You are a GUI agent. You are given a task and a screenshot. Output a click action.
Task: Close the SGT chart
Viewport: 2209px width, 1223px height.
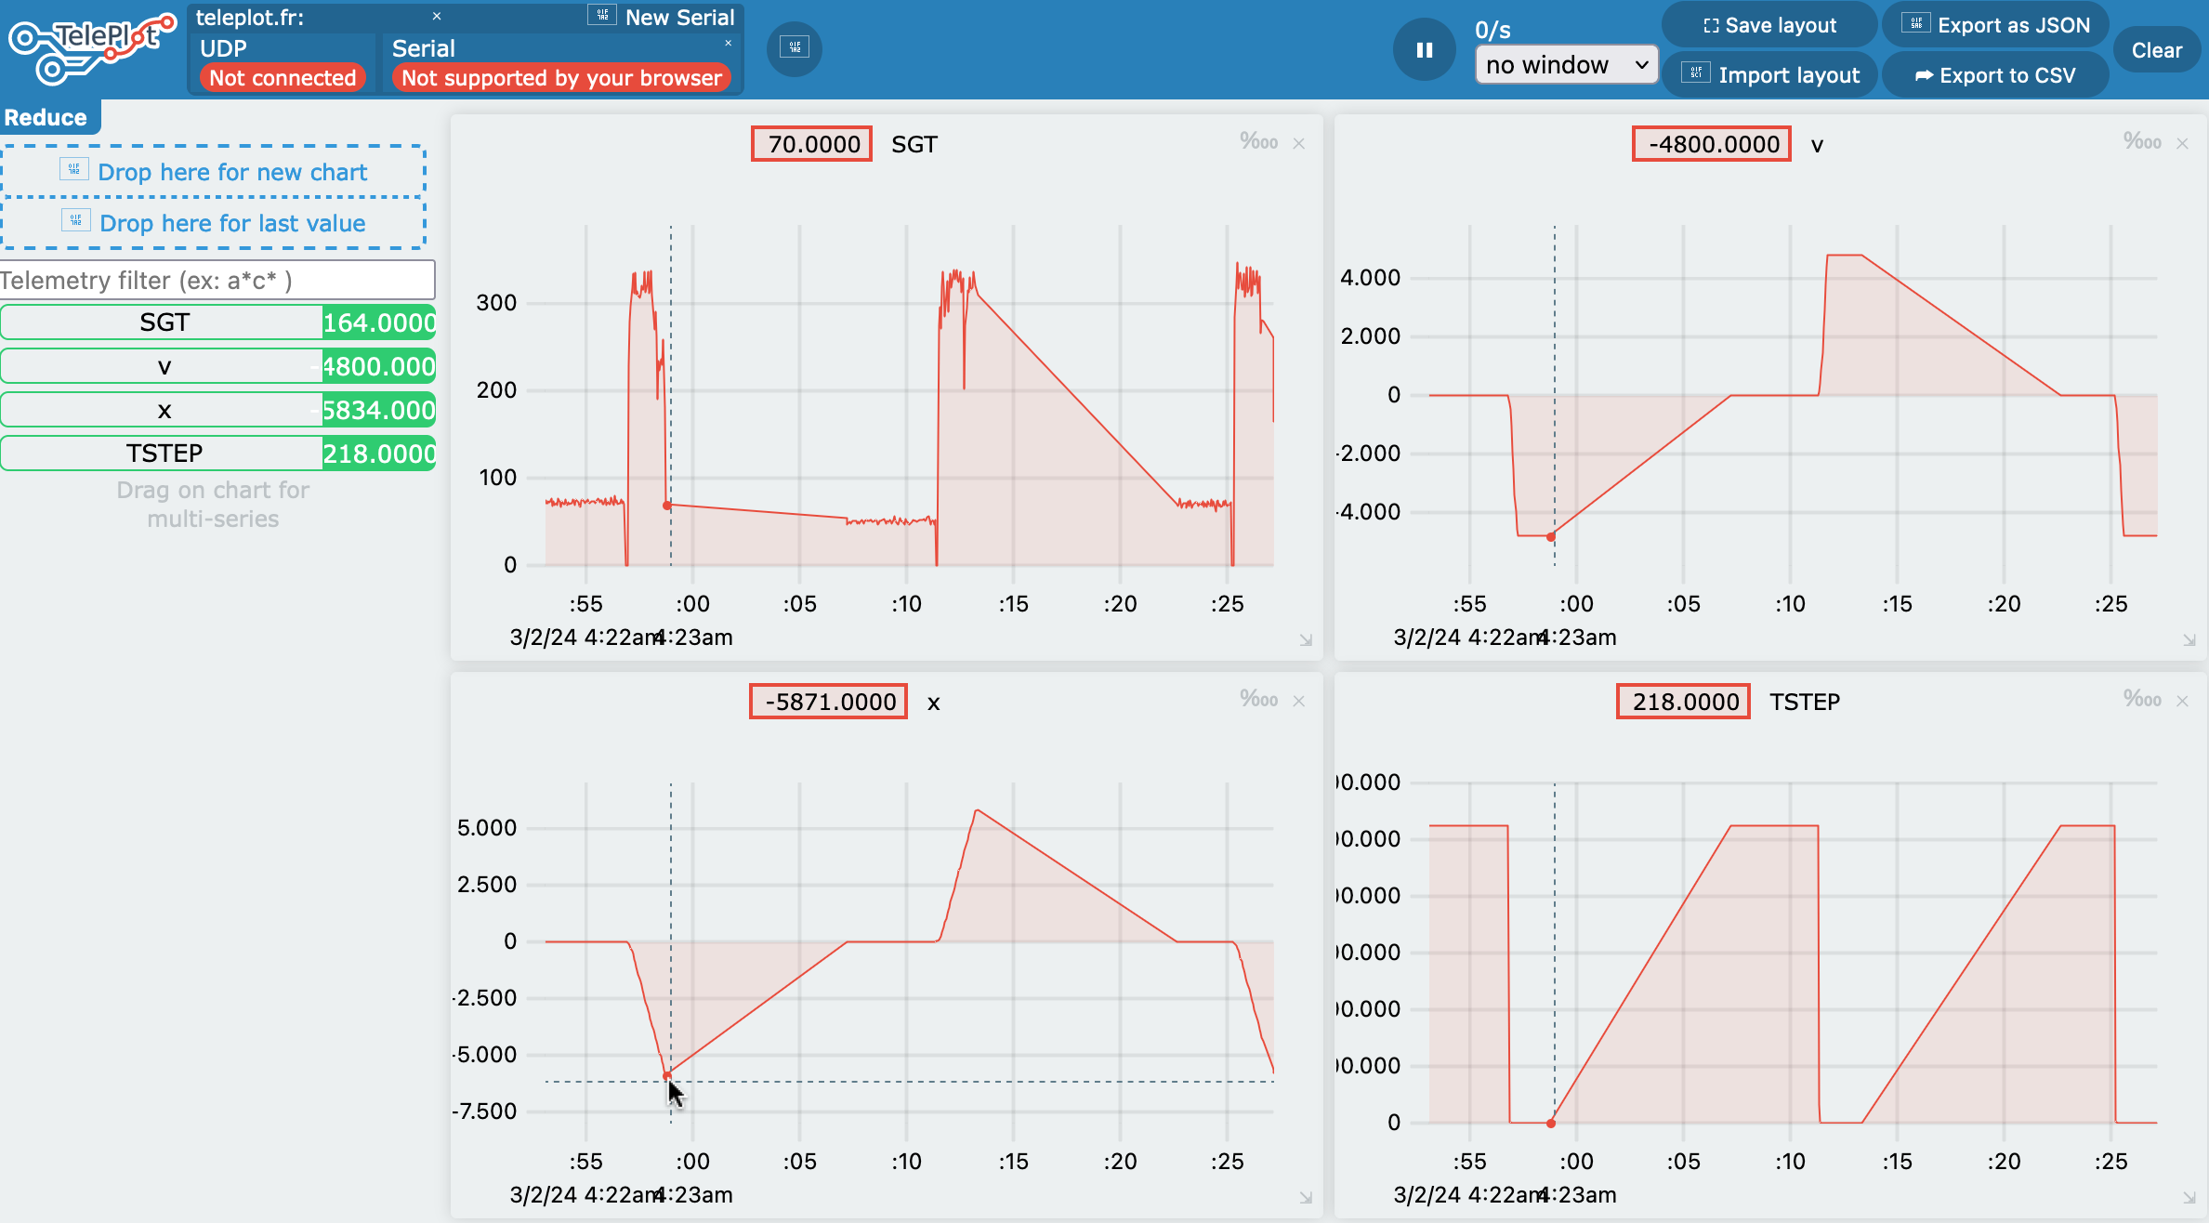pyautogui.click(x=1299, y=143)
